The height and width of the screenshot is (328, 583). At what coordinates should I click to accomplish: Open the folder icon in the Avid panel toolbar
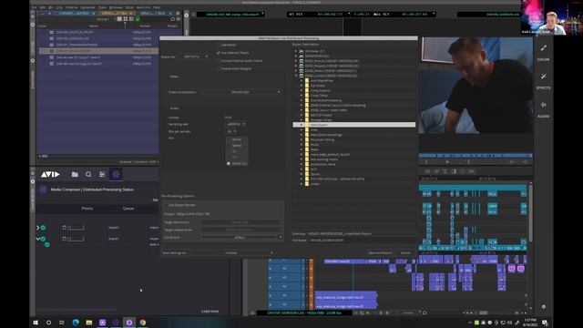click(x=75, y=174)
